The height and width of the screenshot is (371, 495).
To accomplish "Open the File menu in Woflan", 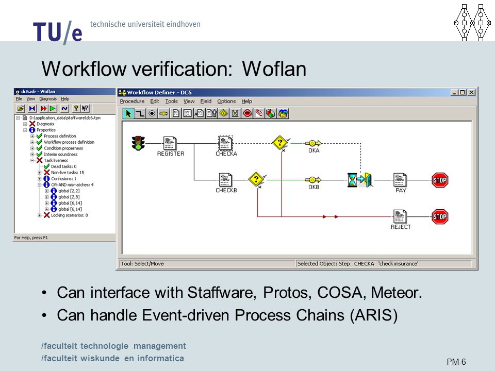I will pyautogui.click(x=19, y=99).
